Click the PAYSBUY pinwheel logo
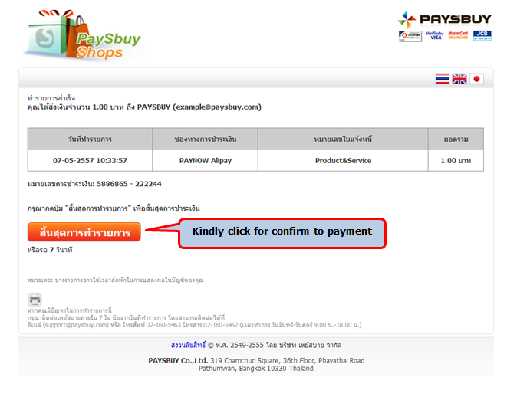 444,19
